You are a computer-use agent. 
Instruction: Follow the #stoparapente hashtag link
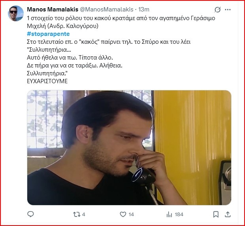(x=48, y=34)
